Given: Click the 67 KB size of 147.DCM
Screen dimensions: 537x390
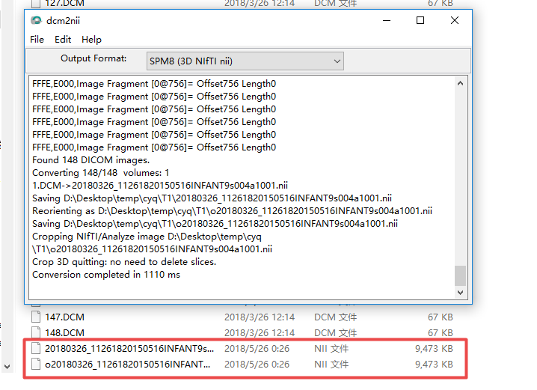Looking at the screenshot, I should click(x=440, y=317).
